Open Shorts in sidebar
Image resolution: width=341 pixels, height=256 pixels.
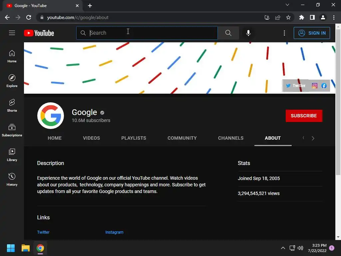click(x=12, y=106)
